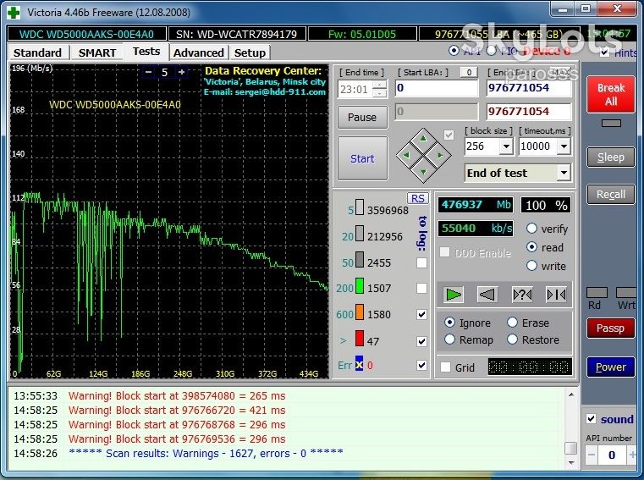Toggle the Hints checkbox
Viewport: 644px width, 480px height.
[x=604, y=52]
